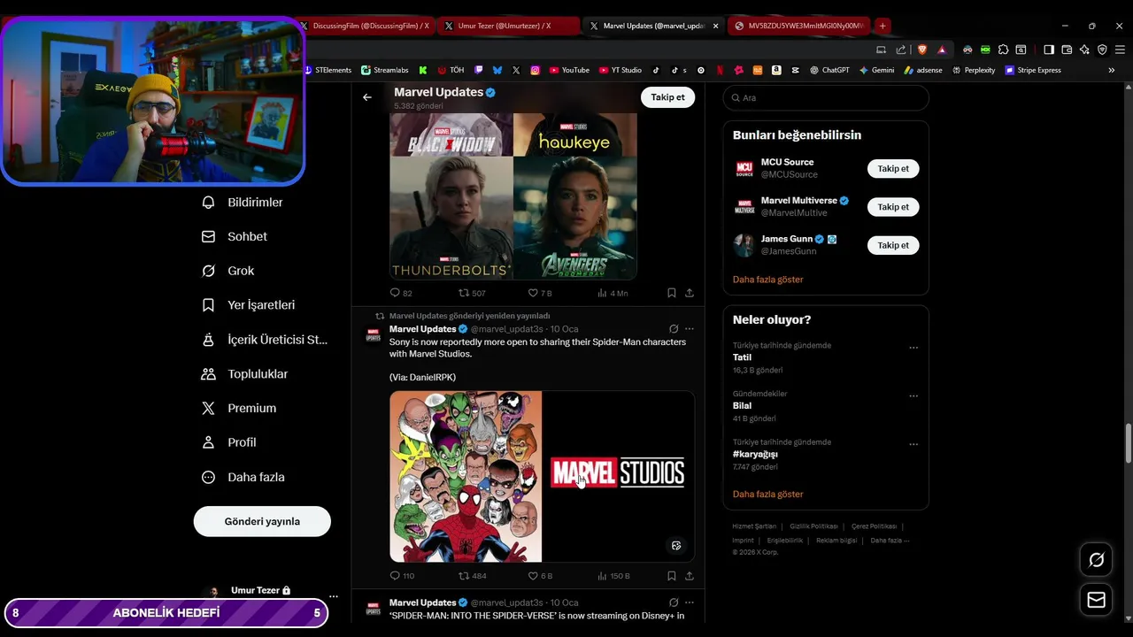Open Sohbet messages in sidebar
The height and width of the screenshot is (637, 1133).
[x=235, y=236]
